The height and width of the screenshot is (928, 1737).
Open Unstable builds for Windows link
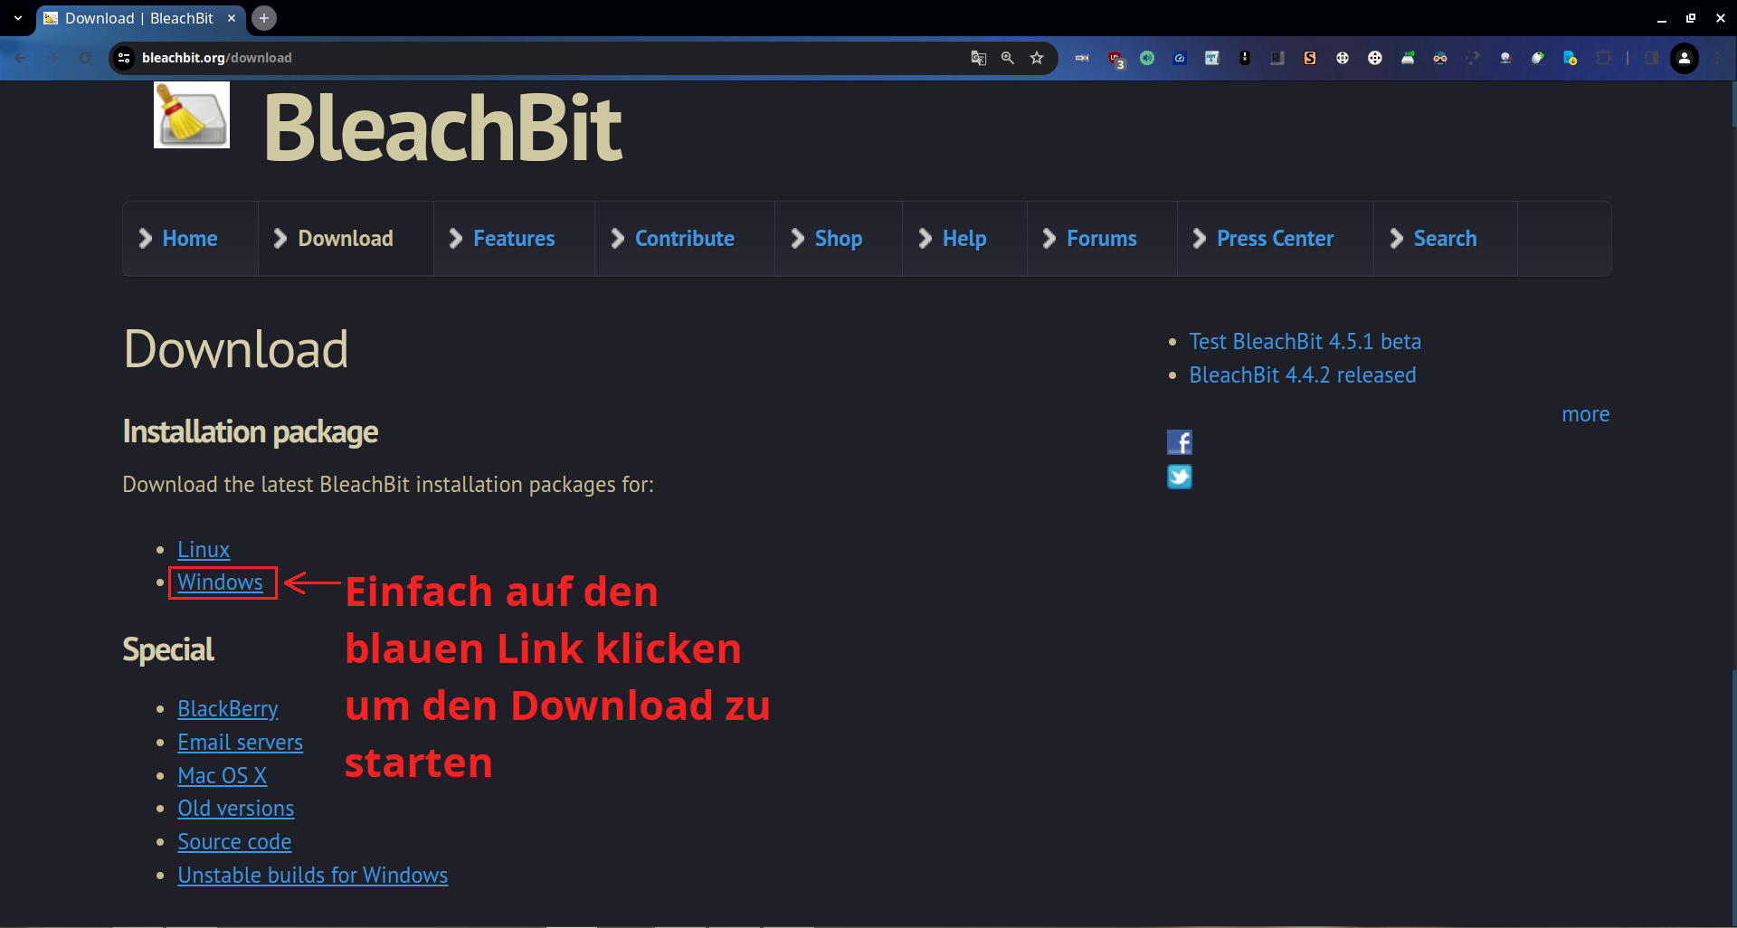point(312,876)
